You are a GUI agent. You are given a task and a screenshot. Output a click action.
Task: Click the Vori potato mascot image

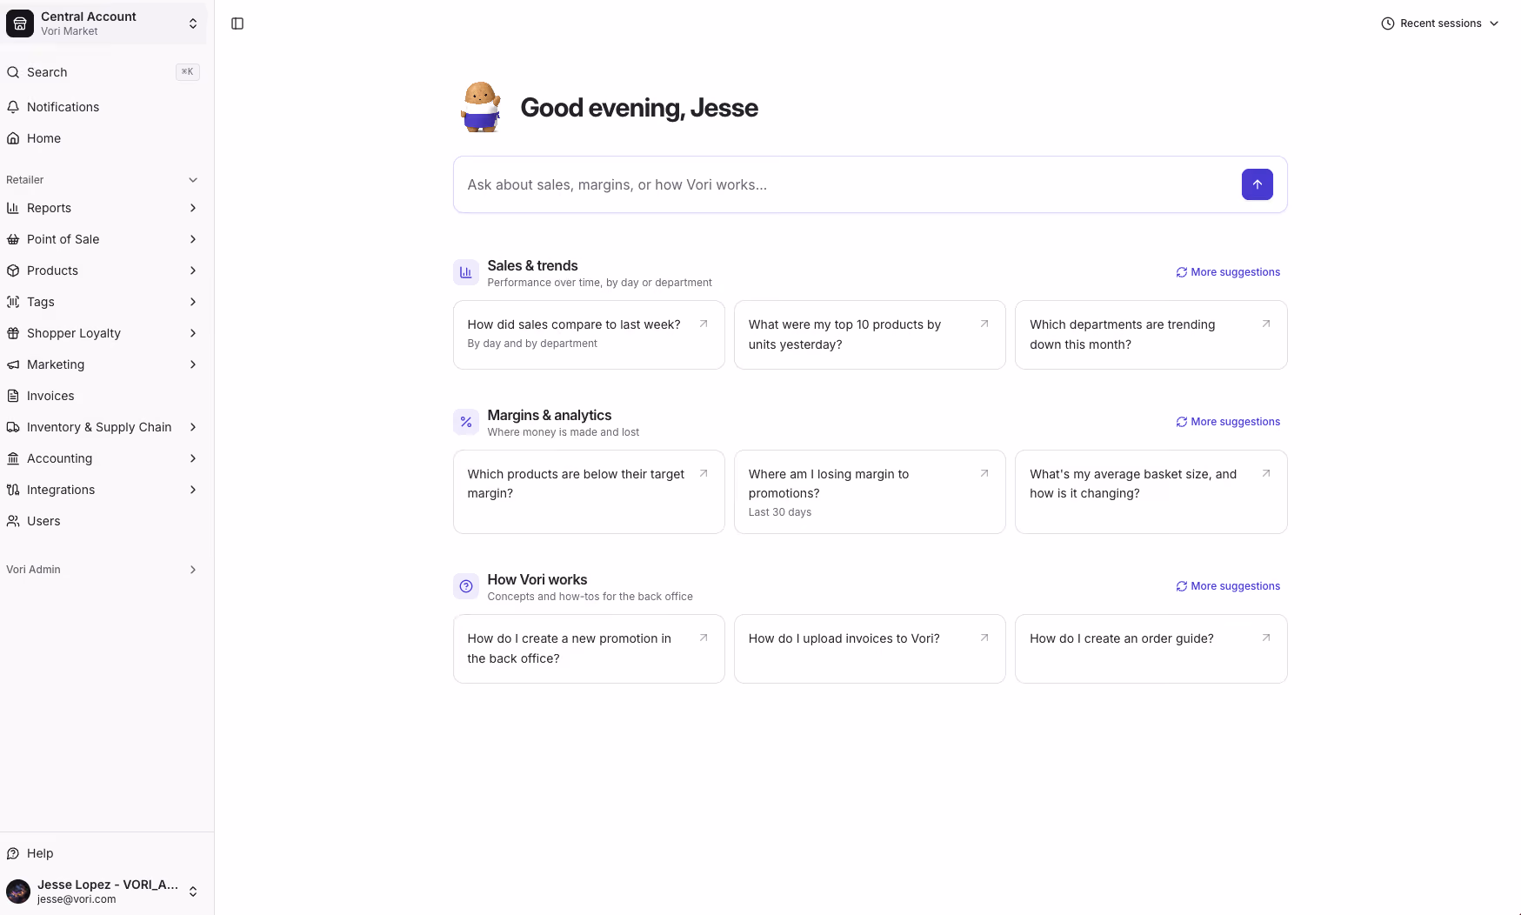tap(481, 107)
